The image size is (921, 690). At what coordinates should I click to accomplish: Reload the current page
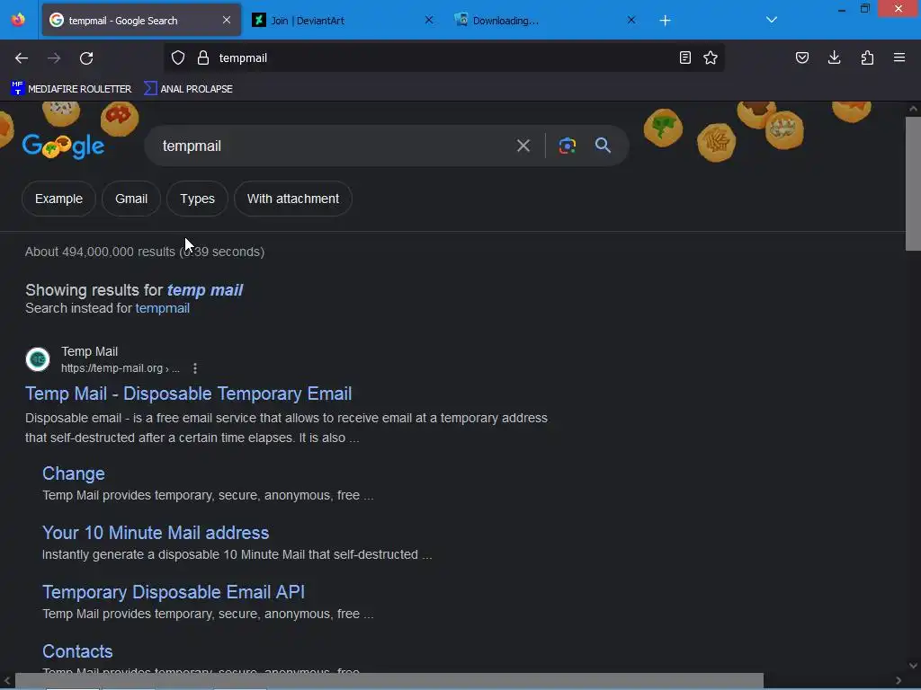[x=86, y=58]
